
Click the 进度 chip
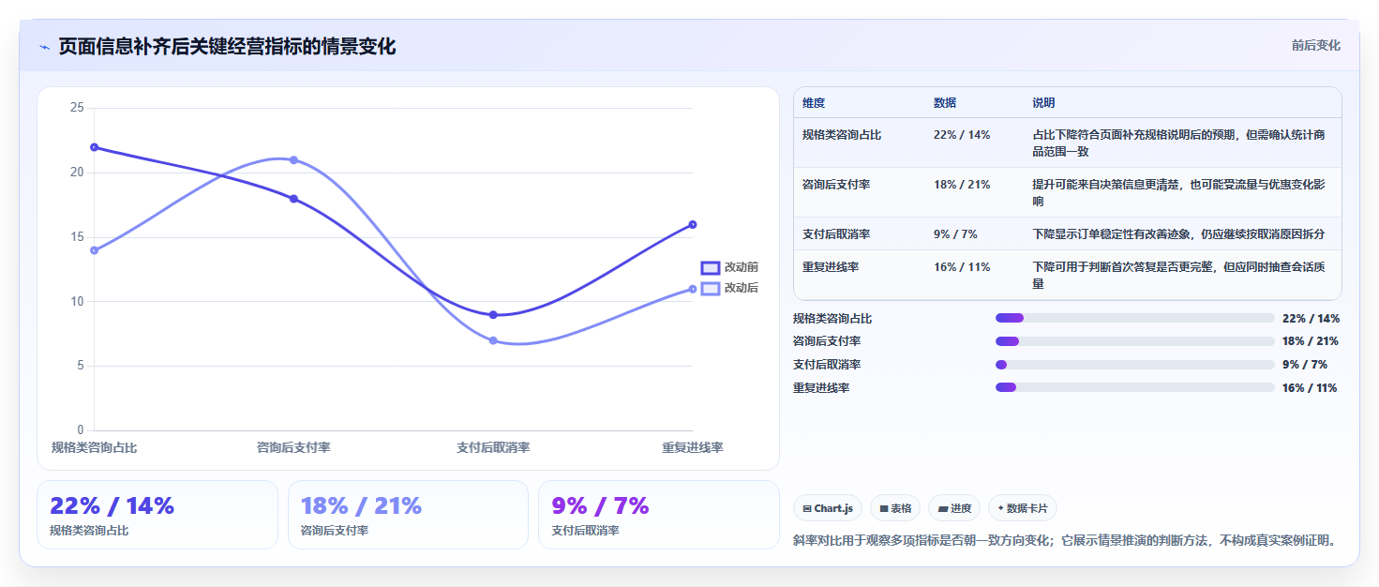pos(954,508)
